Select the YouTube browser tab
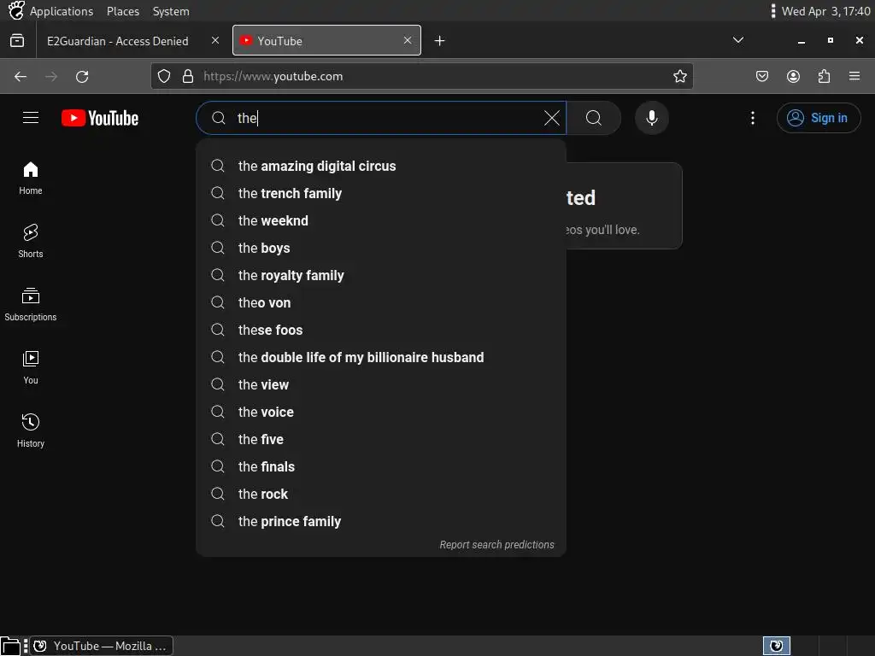The width and height of the screenshot is (875, 656). pos(326,41)
